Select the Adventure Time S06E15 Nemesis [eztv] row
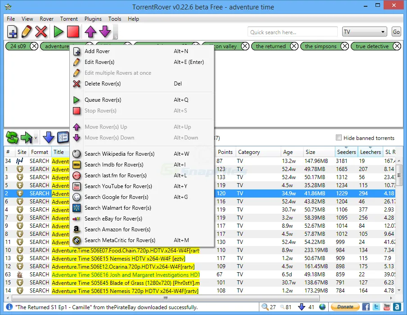This screenshot has width=407, height=315. pos(200,258)
